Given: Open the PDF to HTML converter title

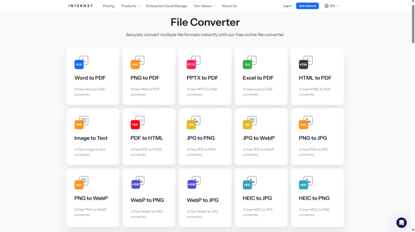Looking at the screenshot, I should [147, 138].
